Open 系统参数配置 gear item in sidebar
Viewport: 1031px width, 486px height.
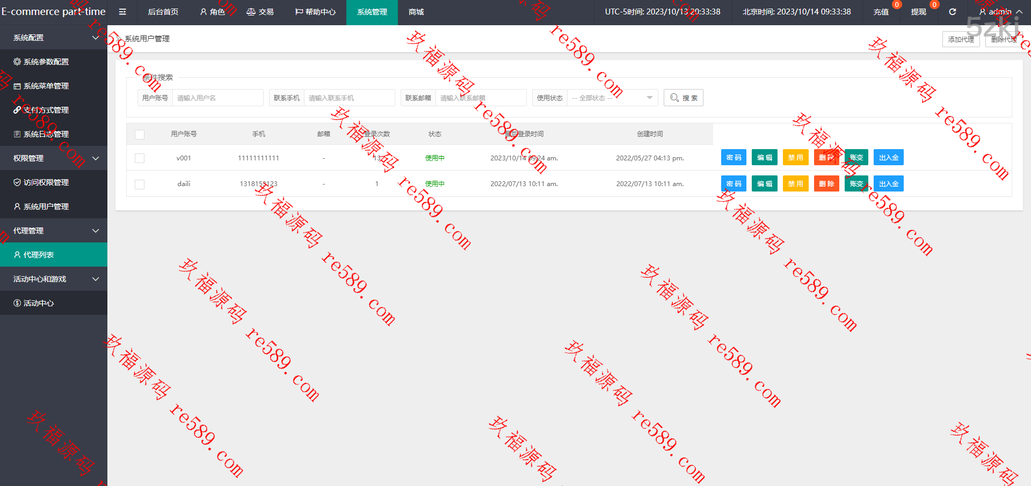[17, 62]
